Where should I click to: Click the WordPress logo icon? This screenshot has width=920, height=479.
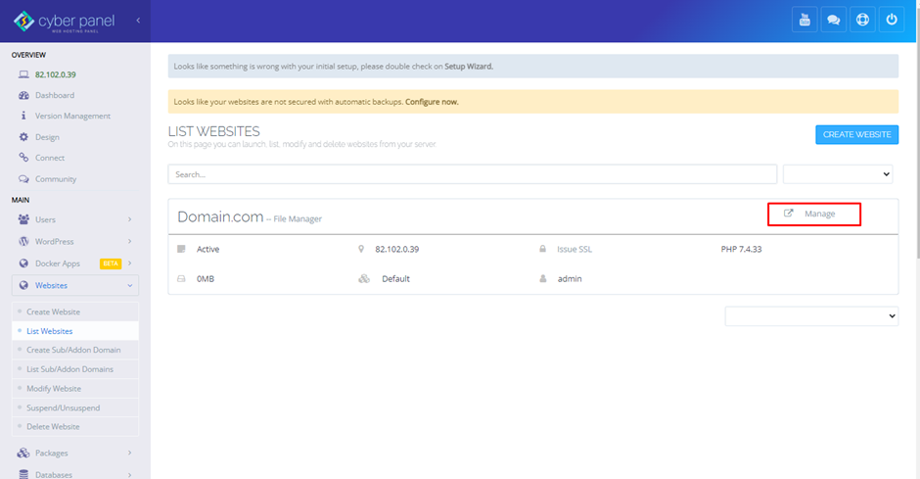(23, 241)
